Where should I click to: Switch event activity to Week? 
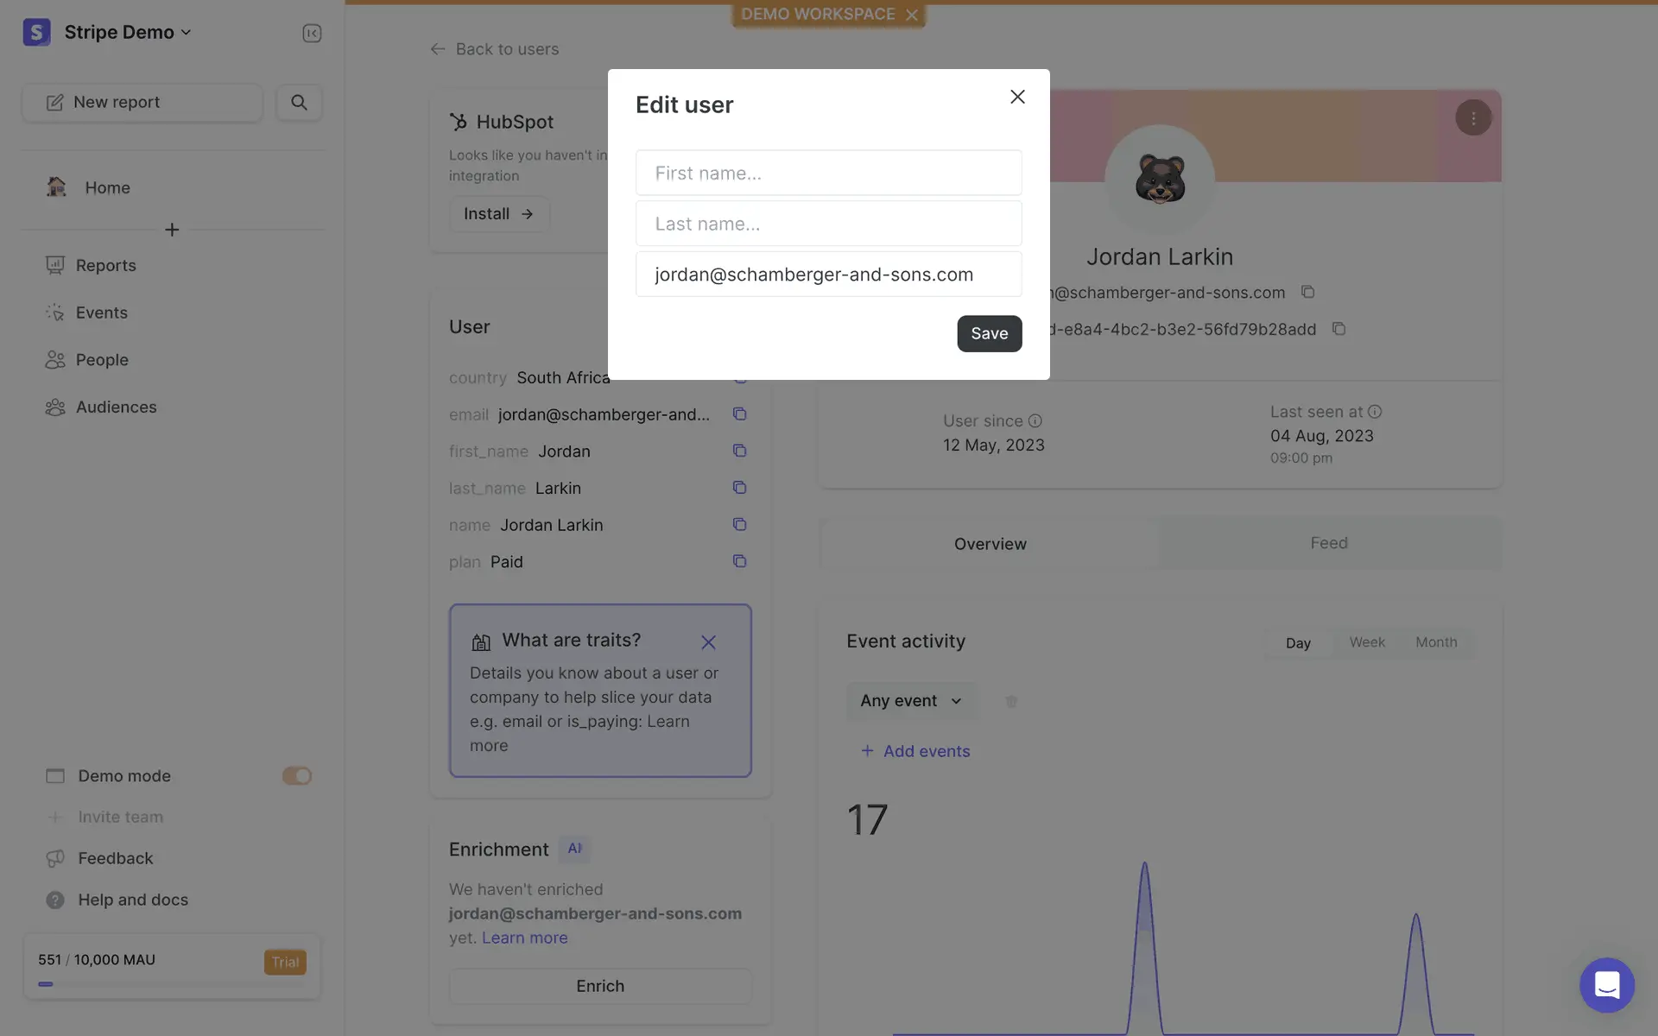pyautogui.click(x=1367, y=642)
